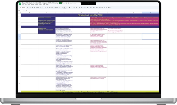Open the Edit menu
This screenshot has width=177, height=105.
pos(26,5)
